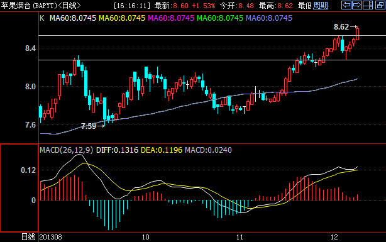Click the right arrow navigation icon
Screen dimensions: 386x242
click(357, 5)
